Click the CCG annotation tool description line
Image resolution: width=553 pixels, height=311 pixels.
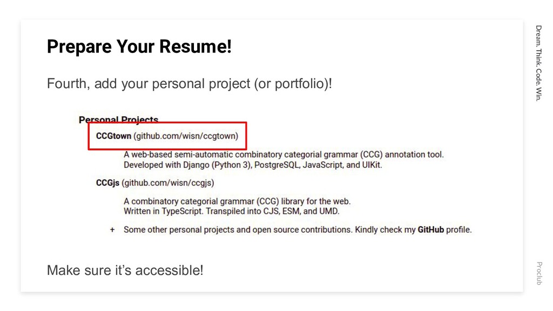coord(284,155)
